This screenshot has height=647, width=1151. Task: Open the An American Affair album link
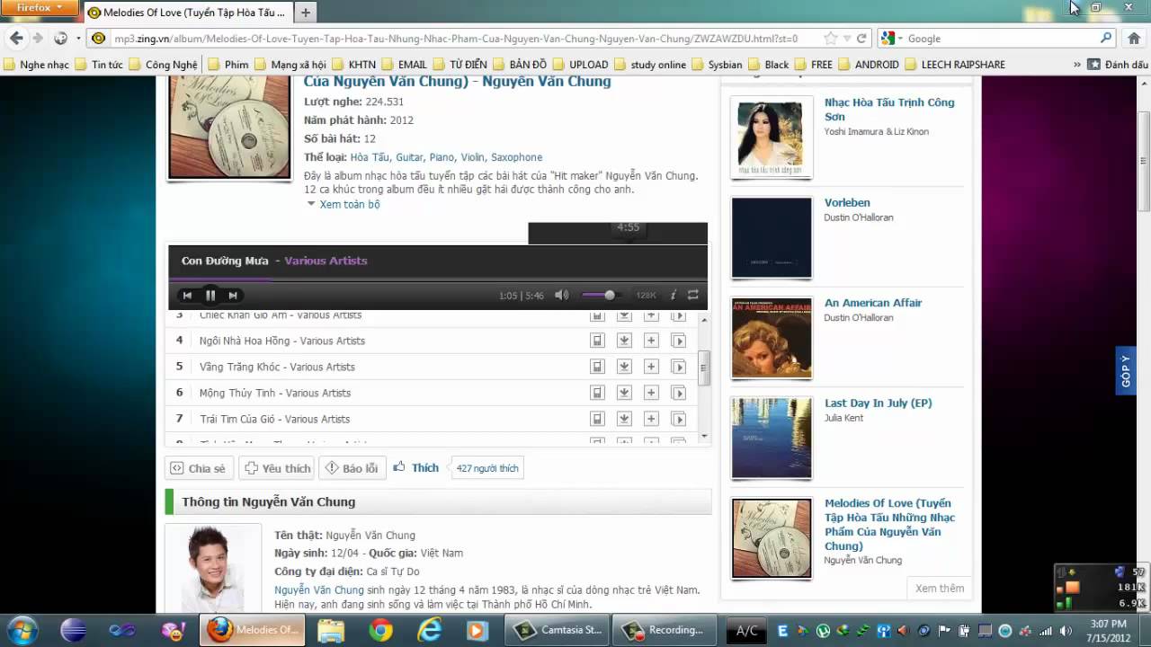pos(873,303)
